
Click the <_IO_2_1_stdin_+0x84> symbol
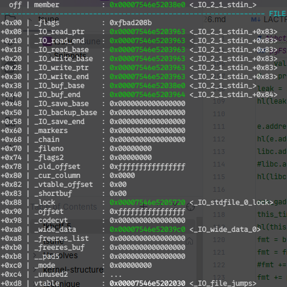234,95
